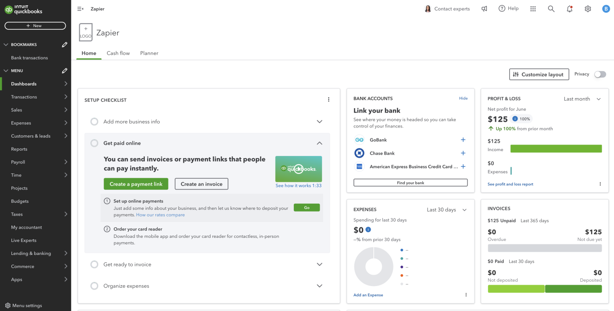Open the announcements megaphone icon
This screenshot has height=311, width=614.
(484, 9)
